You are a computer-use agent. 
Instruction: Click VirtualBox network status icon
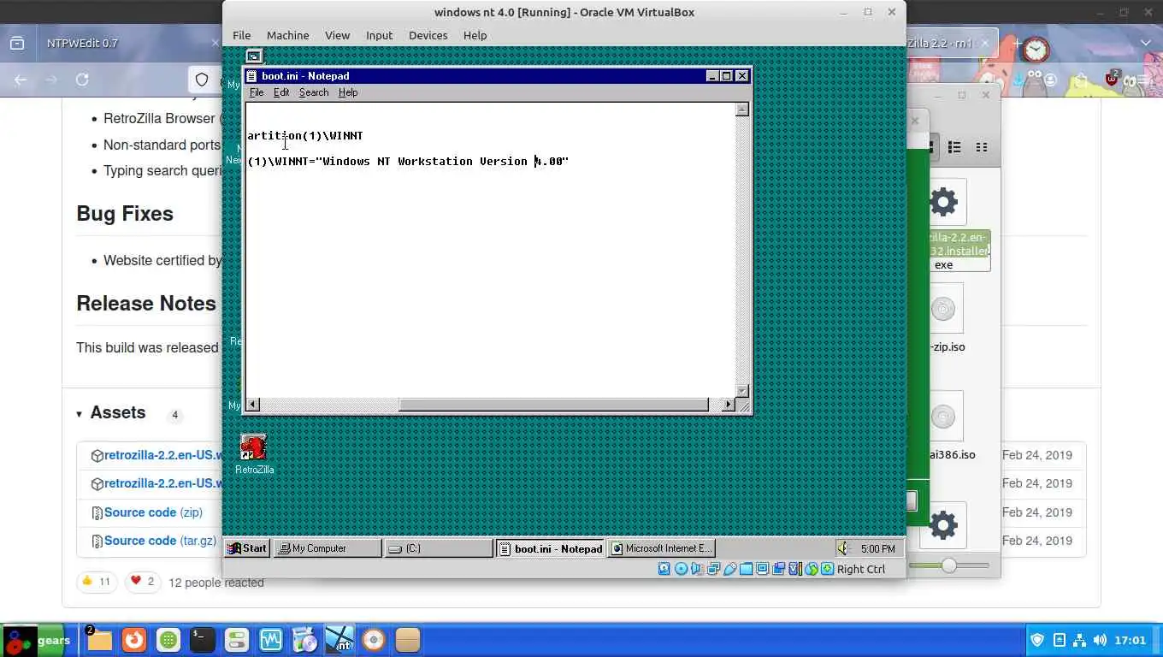(x=713, y=569)
